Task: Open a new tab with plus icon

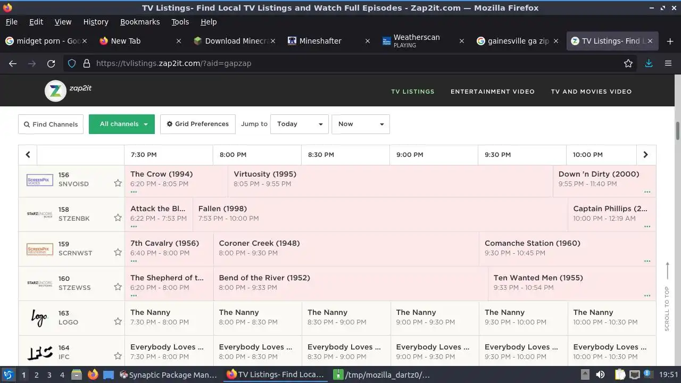Action: tap(670, 41)
